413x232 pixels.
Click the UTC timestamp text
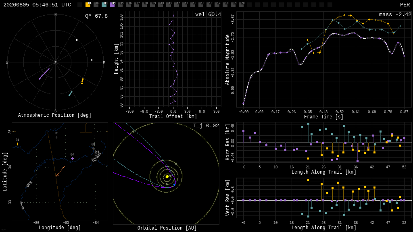click(37, 5)
